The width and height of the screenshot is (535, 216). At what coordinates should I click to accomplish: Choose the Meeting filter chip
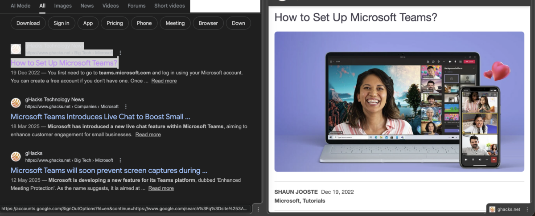[175, 23]
